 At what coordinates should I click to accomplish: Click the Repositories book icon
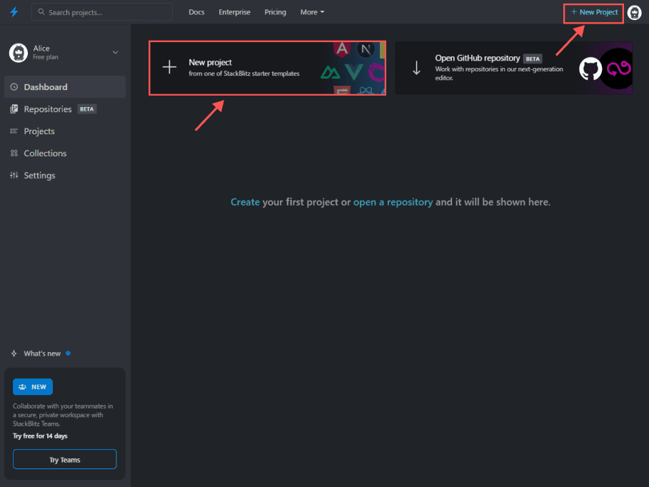tap(14, 109)
